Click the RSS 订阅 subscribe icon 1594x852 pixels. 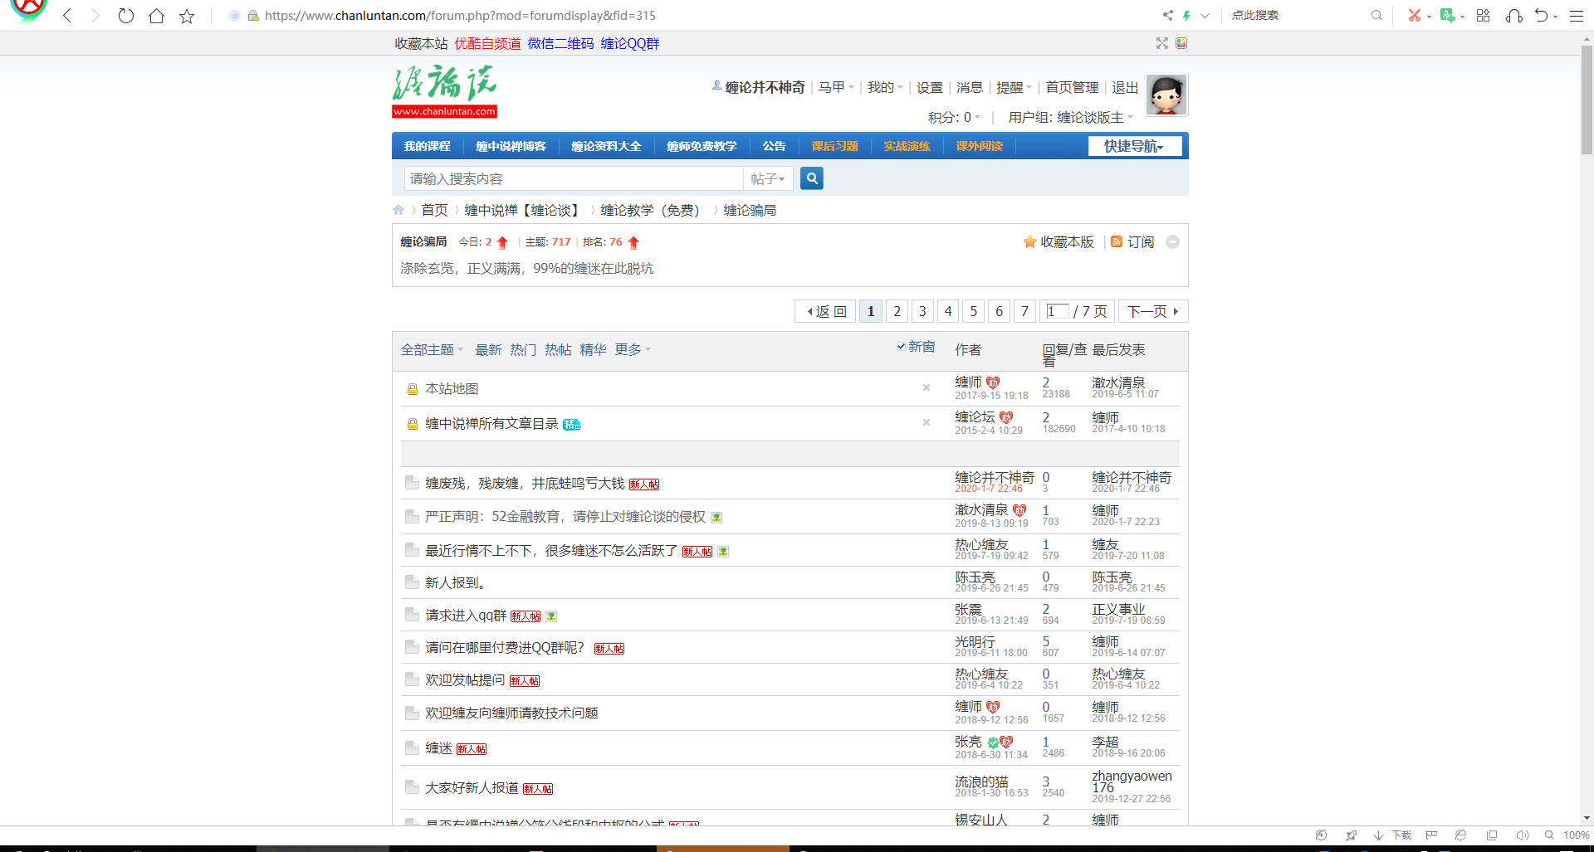[1117, 242]
